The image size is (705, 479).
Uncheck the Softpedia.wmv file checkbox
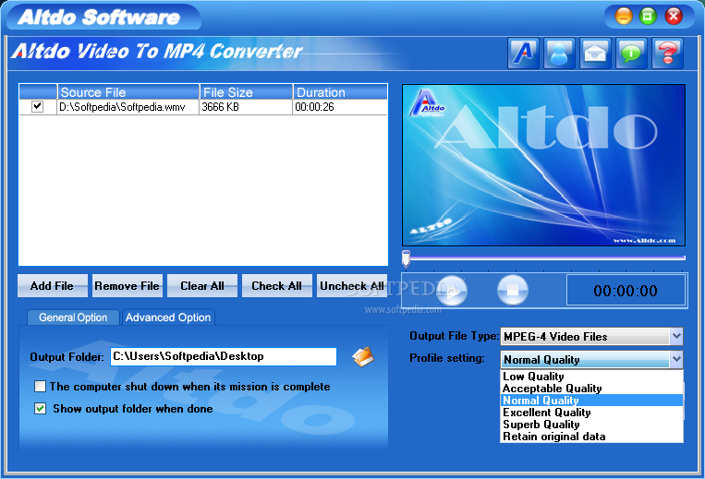point(37,107)
